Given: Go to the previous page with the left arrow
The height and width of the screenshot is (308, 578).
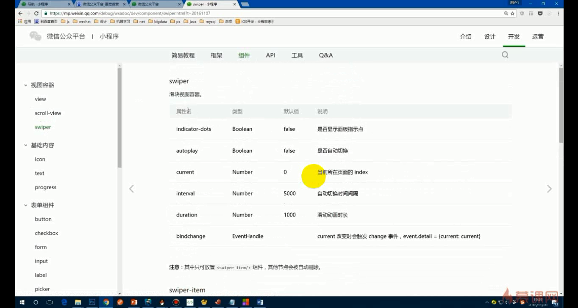Looking at the screenshot, I should pyautogui.click(x=131, y=189).
